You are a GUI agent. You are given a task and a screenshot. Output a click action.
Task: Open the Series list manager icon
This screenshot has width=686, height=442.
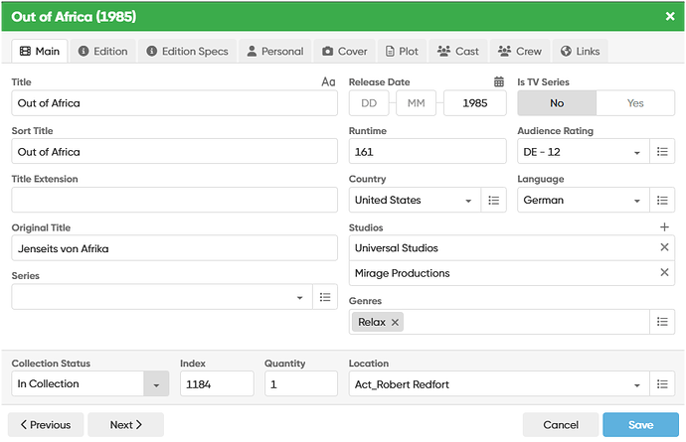tap(324, 297)
